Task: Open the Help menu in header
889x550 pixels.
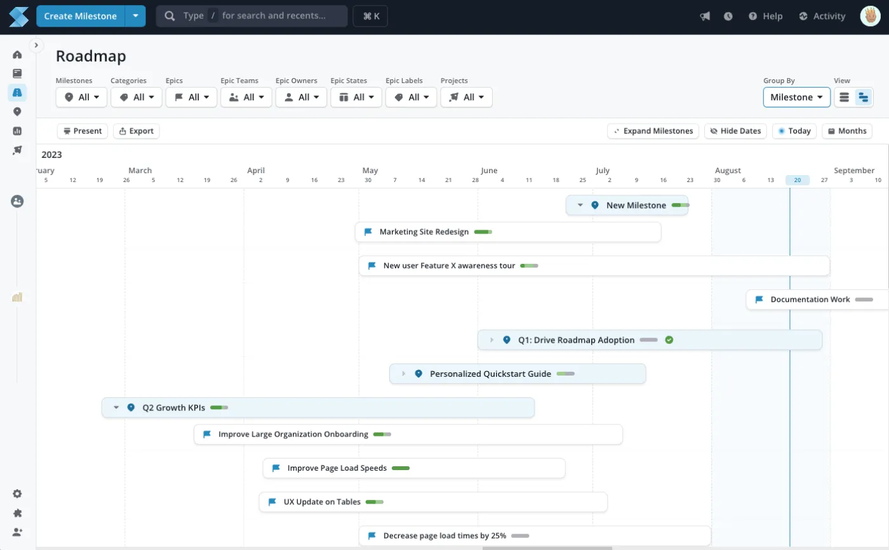Action: coord(765,16)
